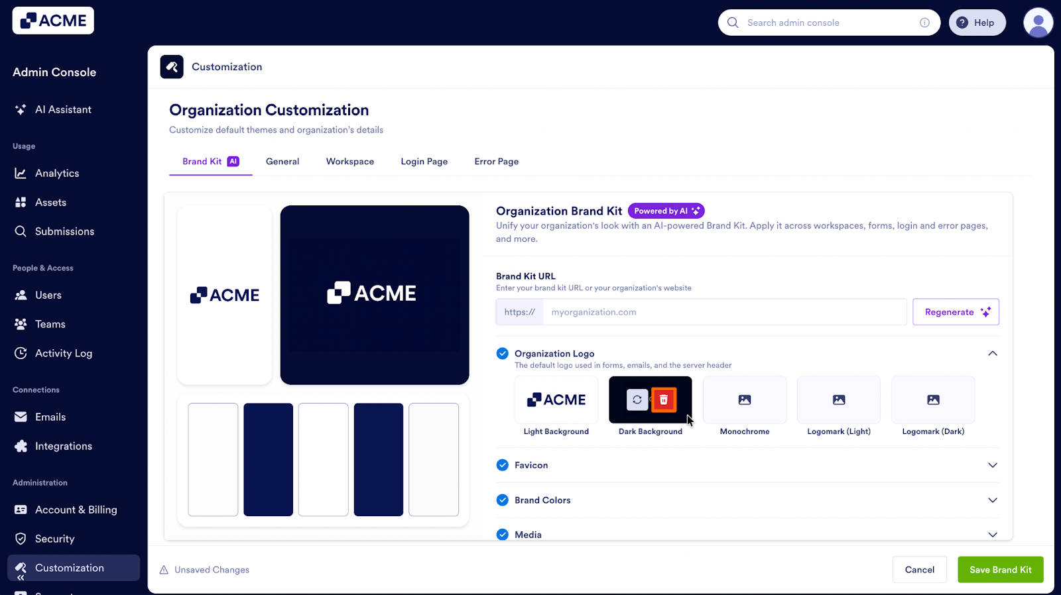
Task: Click the ACME logo in top bar
Action: (53, 21)
